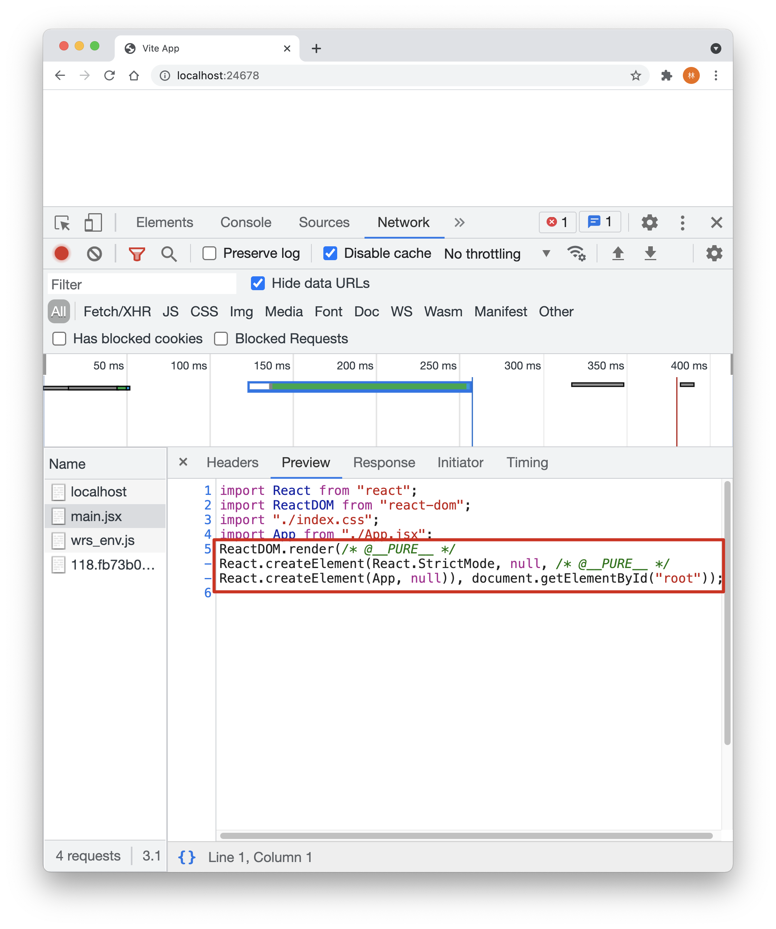This screenshot has height=929, width=776.
Task: Open Chrome's three-dot menu
Action: [716, 75]
